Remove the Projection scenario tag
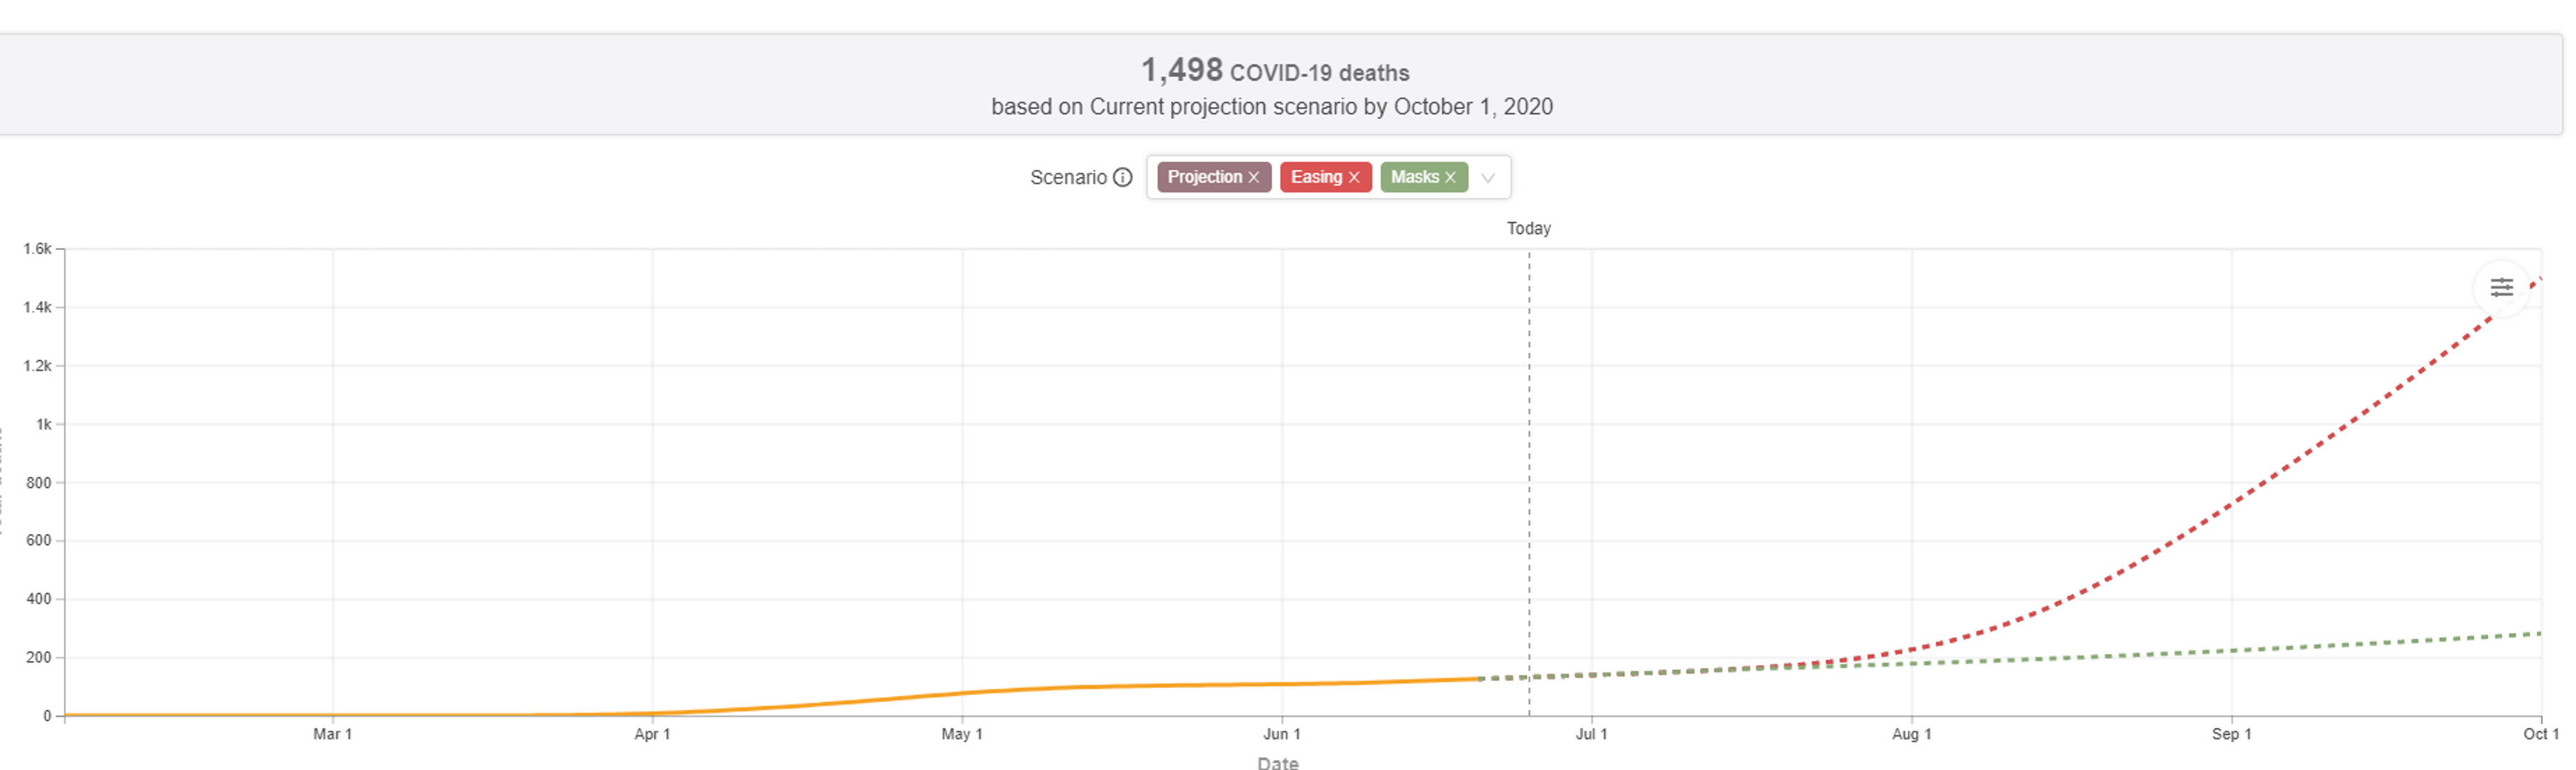The image size is (2576, 770). pyautogui.click(x=1254, y=177)
